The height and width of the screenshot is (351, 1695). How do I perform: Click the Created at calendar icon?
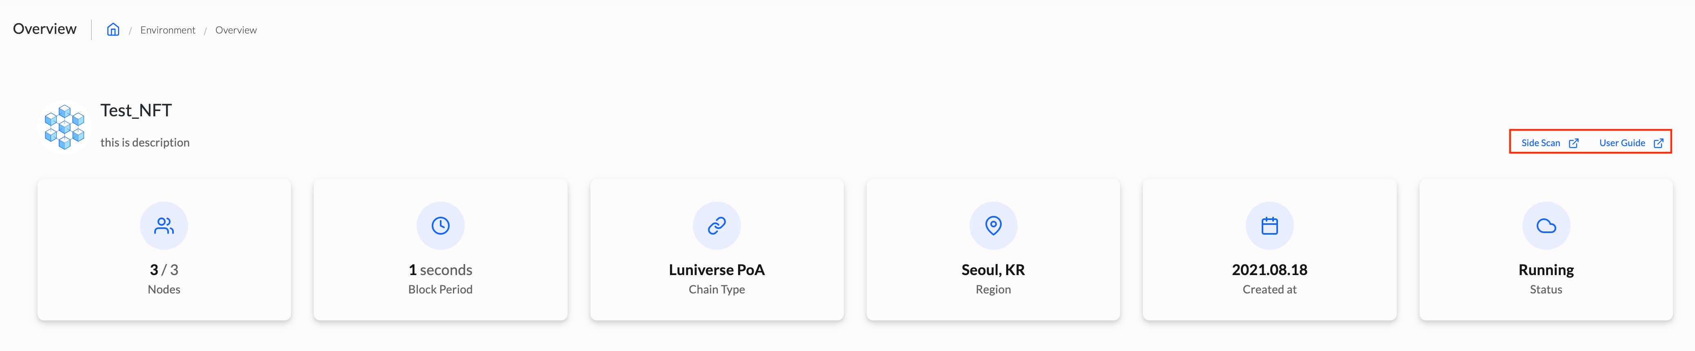point(1269,226)
